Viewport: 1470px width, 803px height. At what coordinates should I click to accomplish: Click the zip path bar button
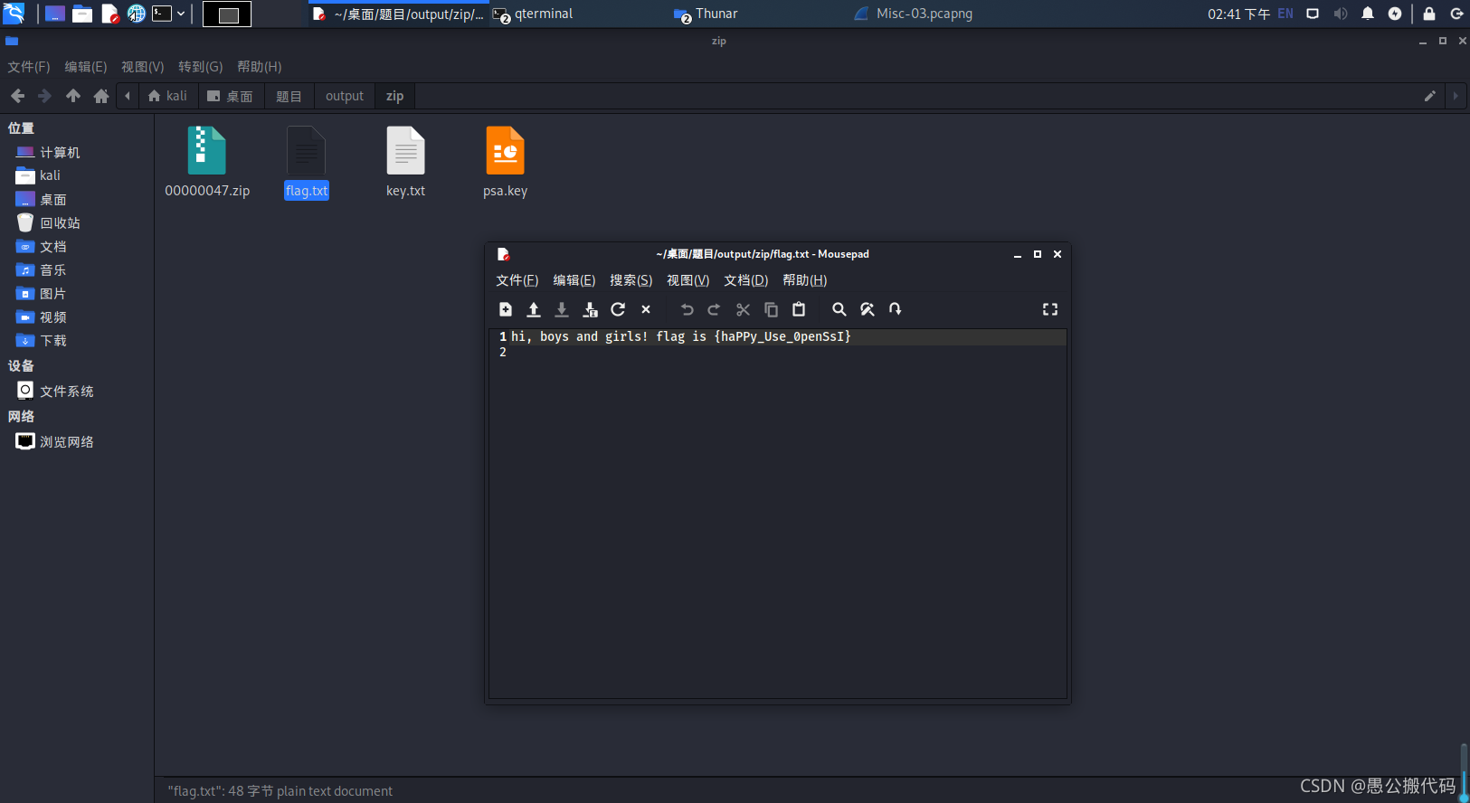[394, 96]
